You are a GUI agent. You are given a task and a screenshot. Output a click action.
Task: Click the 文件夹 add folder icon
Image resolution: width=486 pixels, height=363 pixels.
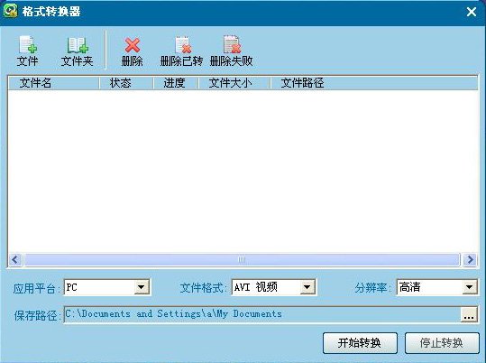coord(78,45)
